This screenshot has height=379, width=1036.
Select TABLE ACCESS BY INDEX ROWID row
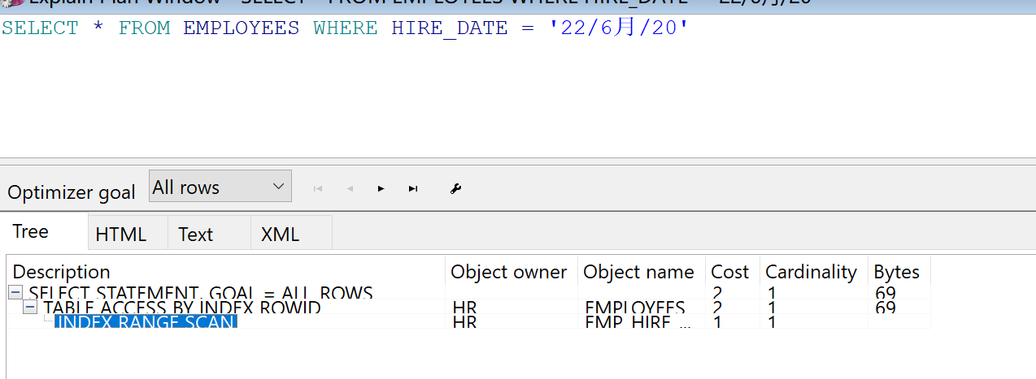[182, 308]
